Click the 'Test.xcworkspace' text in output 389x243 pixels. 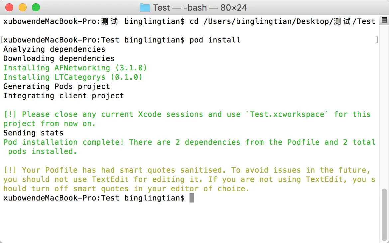[287, 114]
